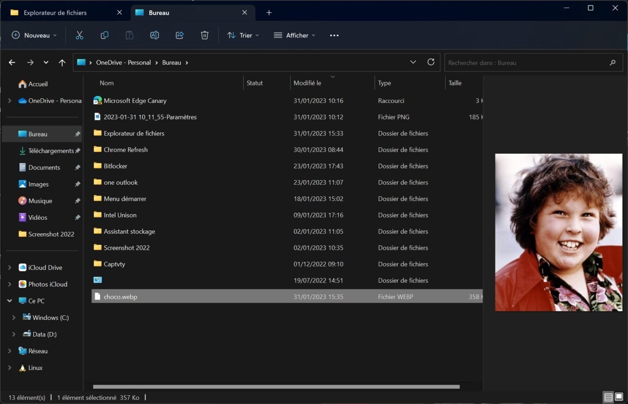The width and height of the screenshot is (628, 404).
Task: Go back with the left arrow
Action: pyautogui.click(x=12, y=62)
